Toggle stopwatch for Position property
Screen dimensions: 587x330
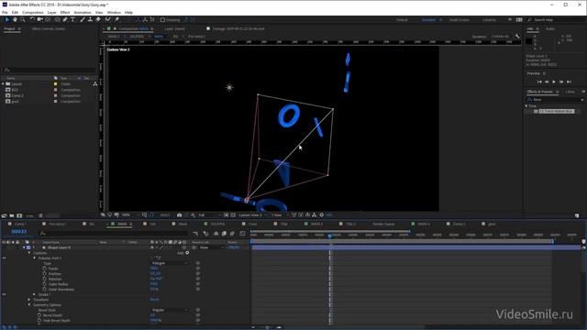[x=45, y=274]
